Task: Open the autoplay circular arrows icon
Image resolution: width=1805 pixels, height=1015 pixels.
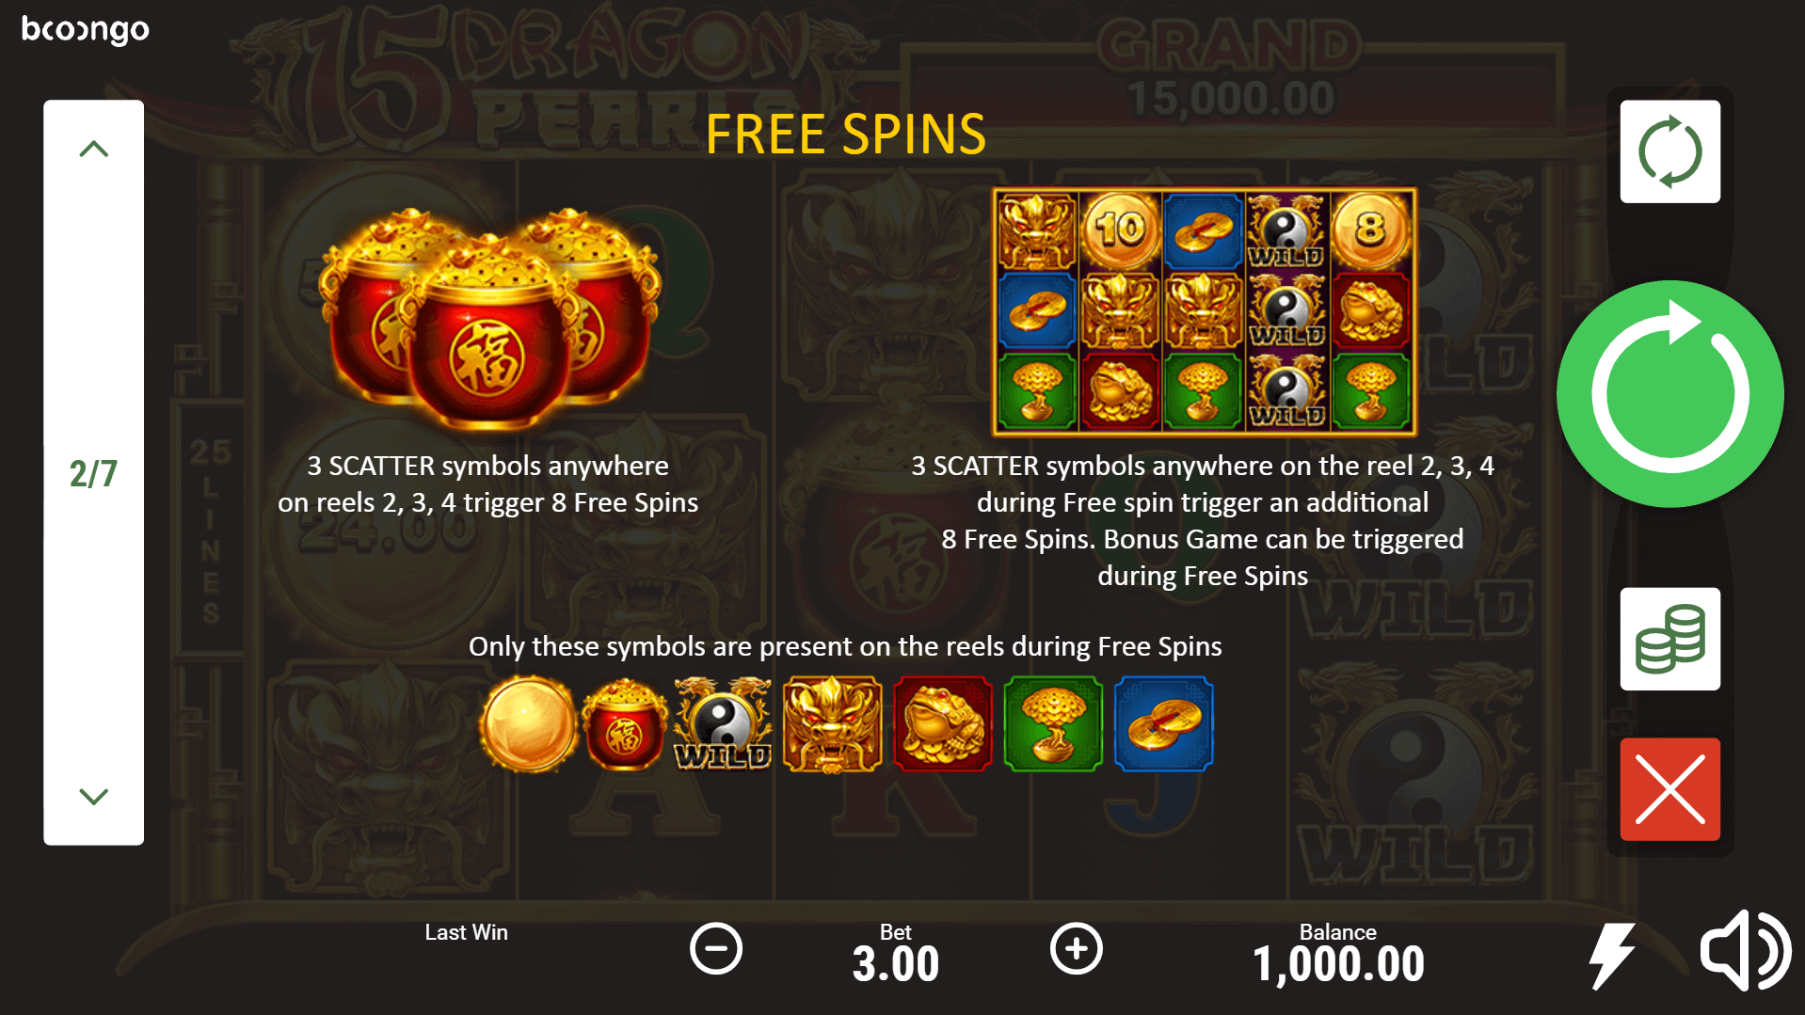Action: (x=1669, y=151)
